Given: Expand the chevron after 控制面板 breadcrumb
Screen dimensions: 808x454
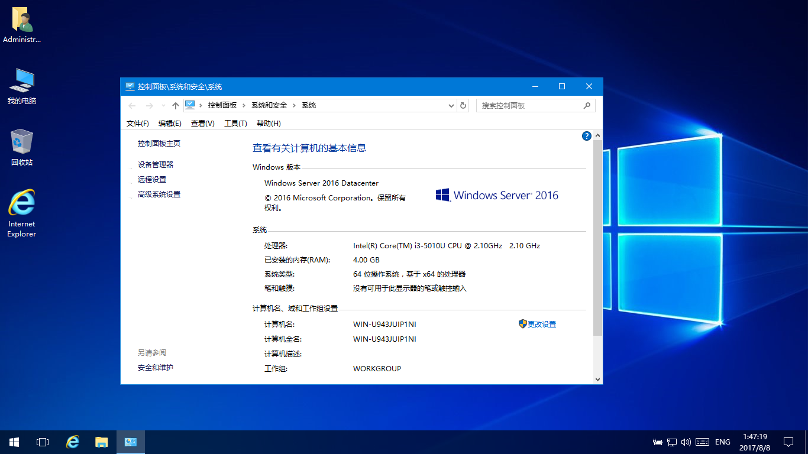Looking at the screenshot, I should [x=244, y=105].
